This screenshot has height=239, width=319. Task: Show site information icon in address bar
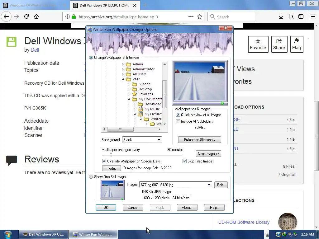[68, 17]
